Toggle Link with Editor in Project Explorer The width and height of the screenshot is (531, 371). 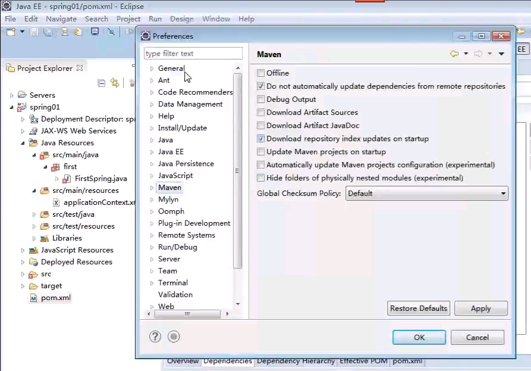(115, 83)
